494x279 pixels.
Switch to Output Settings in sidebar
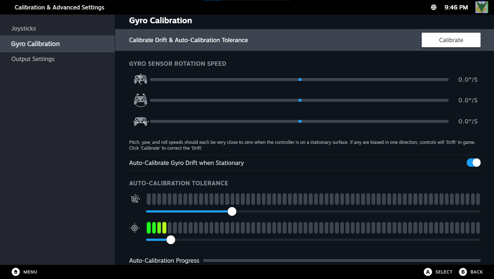[x=33, y=59]
